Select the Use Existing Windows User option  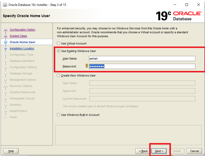coord(58,51)
